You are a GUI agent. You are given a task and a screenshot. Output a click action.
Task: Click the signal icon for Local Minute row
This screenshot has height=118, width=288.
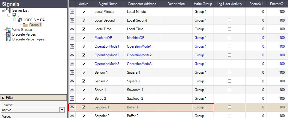72,12
